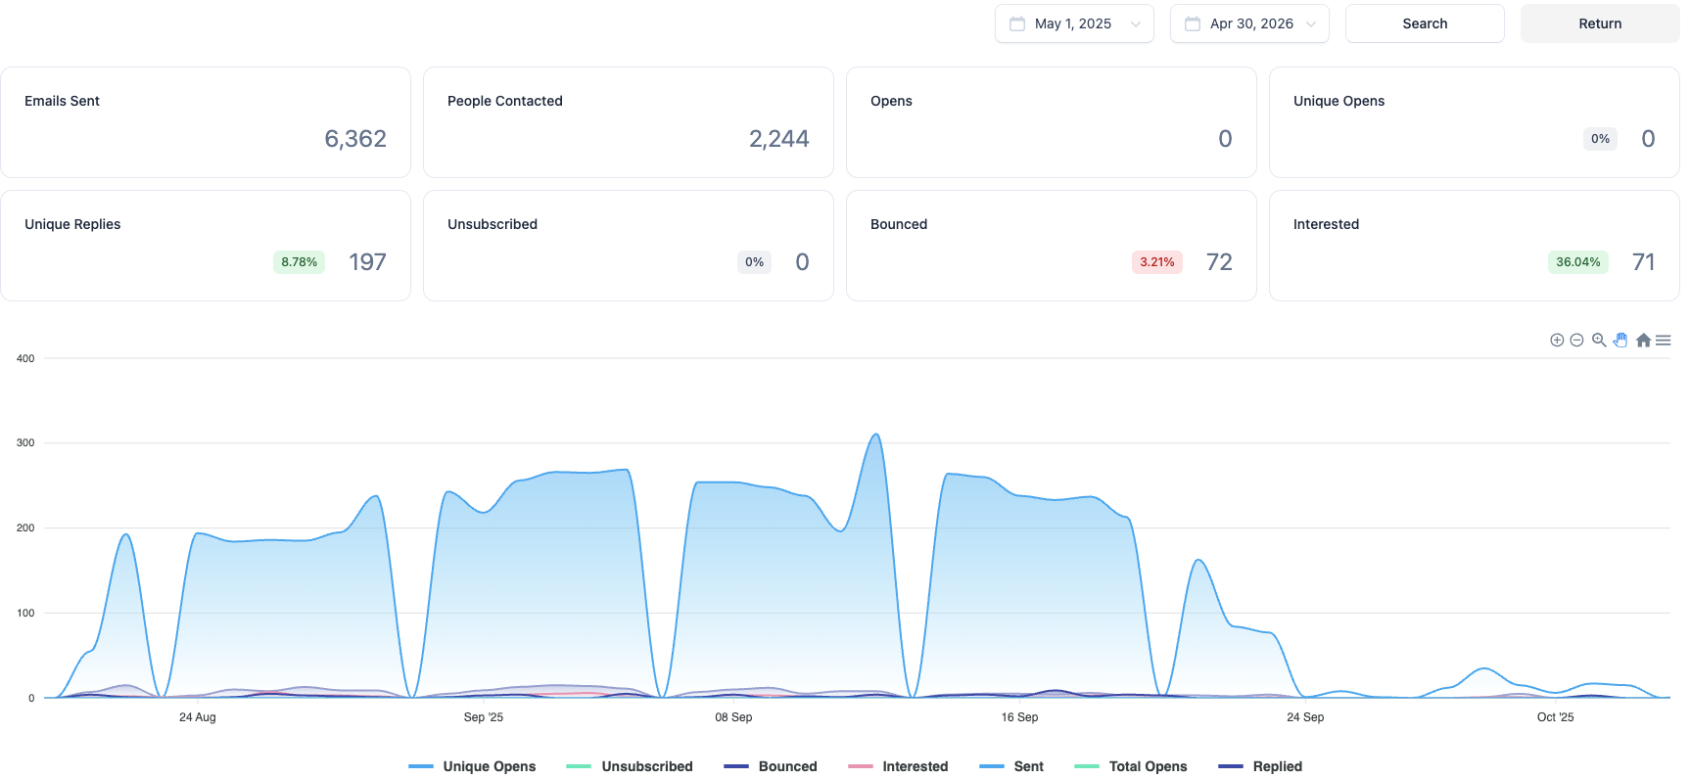Open the end date field Apr 30, 2026
1690x779 pixels.
(1249, 23)
